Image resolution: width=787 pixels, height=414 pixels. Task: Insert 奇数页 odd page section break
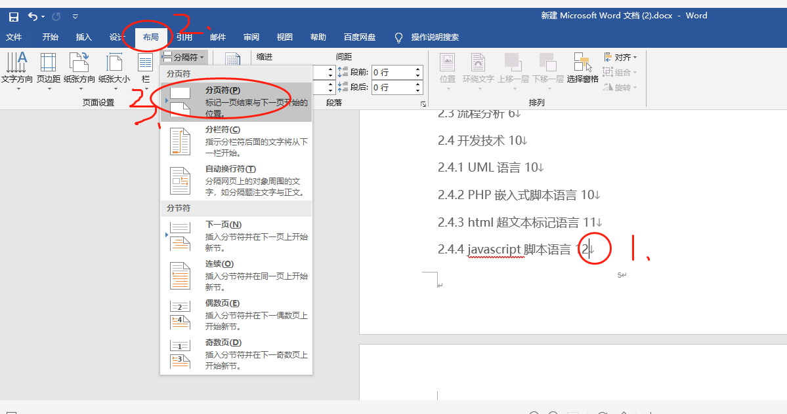coord(236,354)
